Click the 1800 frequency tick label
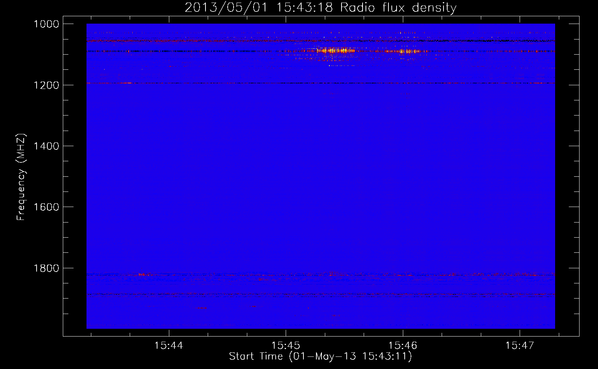Image resolution: width=598 pixels, height=369 pixels. 46,268
